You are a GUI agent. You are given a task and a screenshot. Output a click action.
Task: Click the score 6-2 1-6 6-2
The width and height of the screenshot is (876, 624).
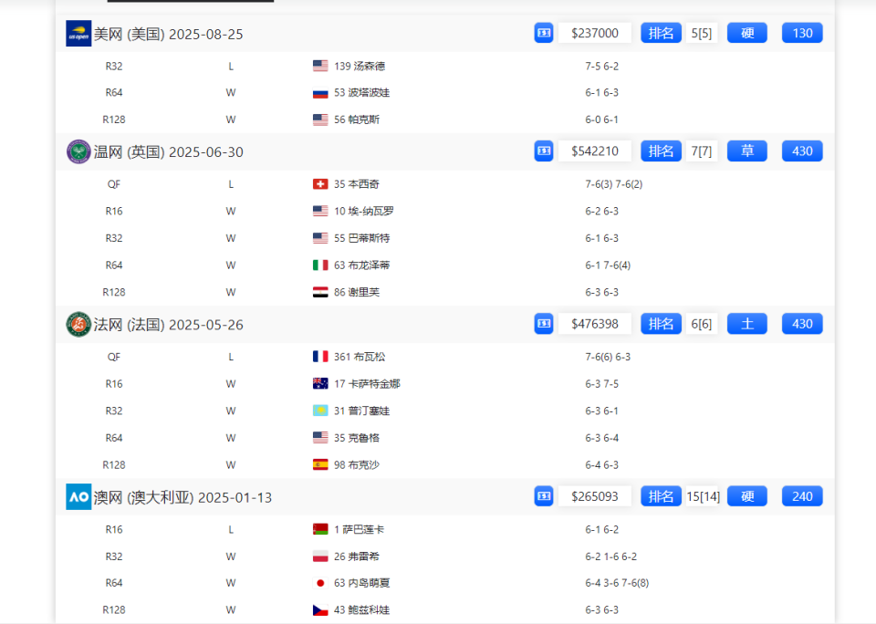pos(610,556)
